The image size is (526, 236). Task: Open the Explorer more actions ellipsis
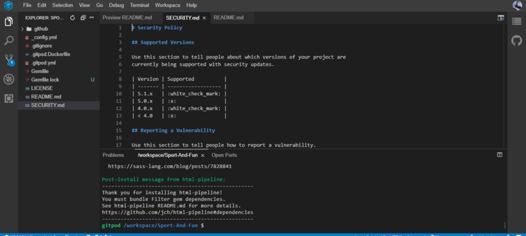click(x=92, y=18)
